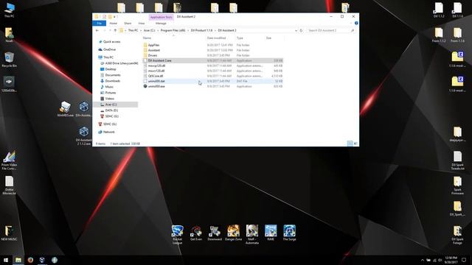Click the search magnifier icon
The height and width of the screenshot is (265, 472).
click(x=353, y=30)
